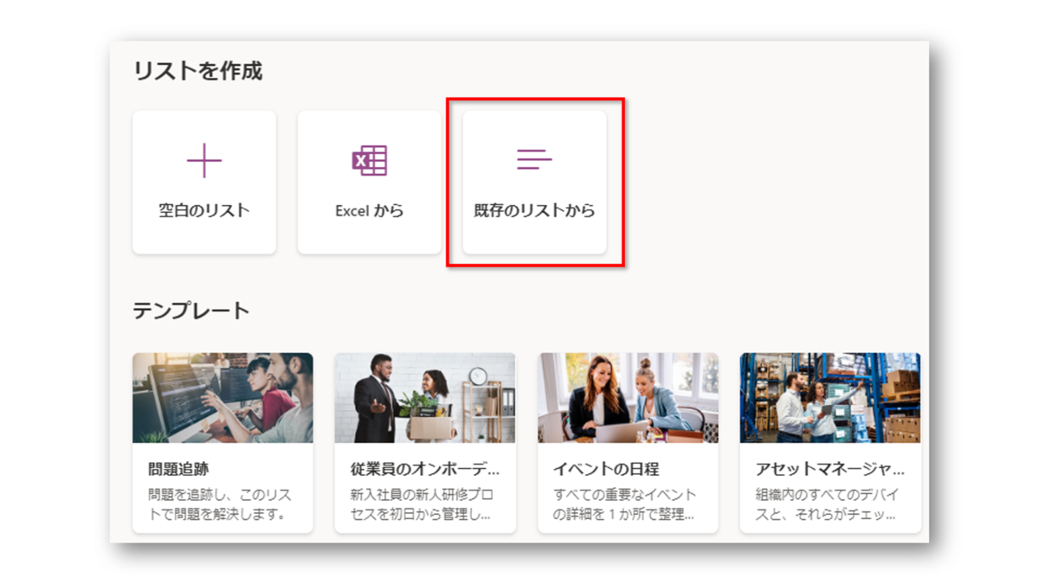The image size is (1039, 584).
Task: Choose the 既存のリストから label
Action: pyautogui.click(x=534, y=210)
